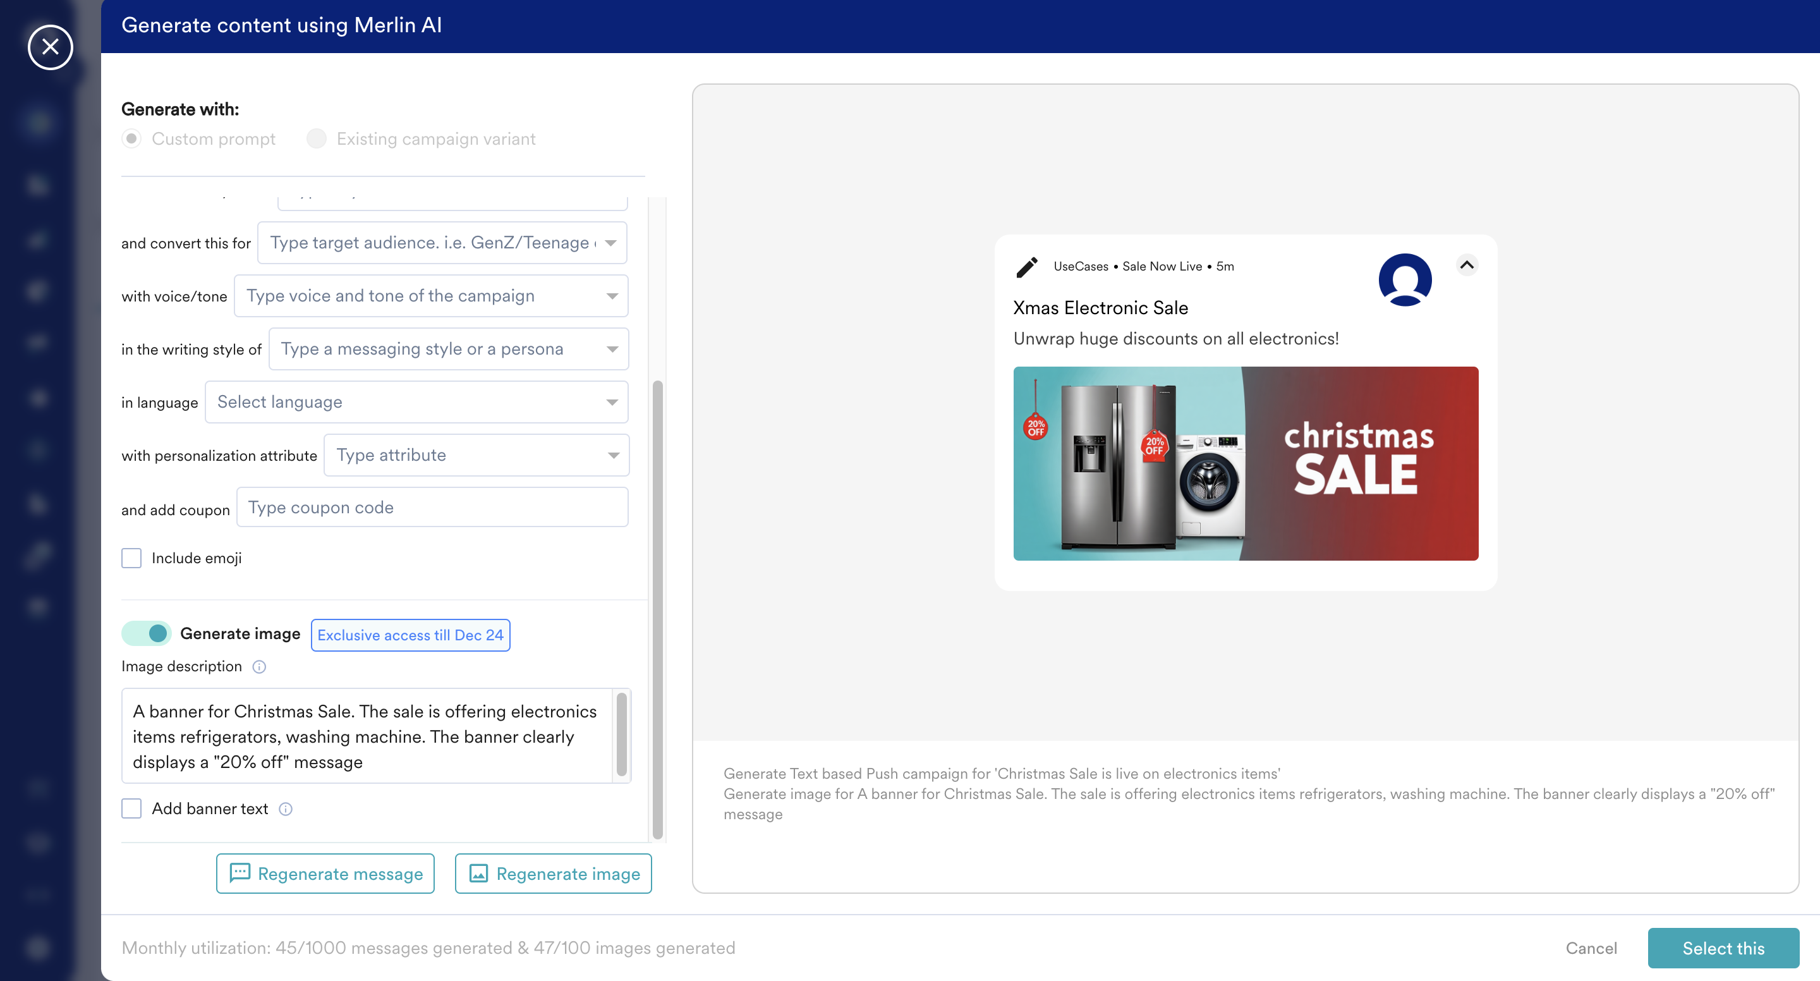Image resolution: width=1820 pixels, height=981 pixels.
Task: Click the Generate Text based Push campaign prompt text
Action: coord(1002,773)
